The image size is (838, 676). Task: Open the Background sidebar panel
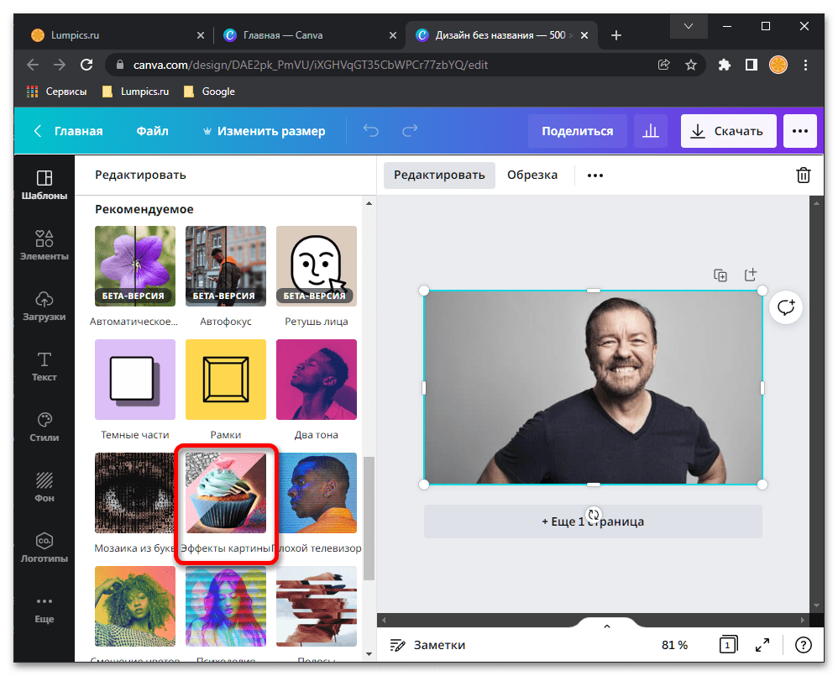[x=45, y=487]
